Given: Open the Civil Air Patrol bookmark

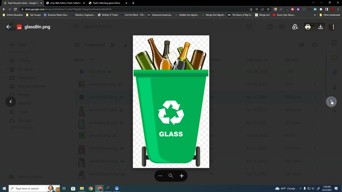Looking at the screenshot, I should 133,15.
